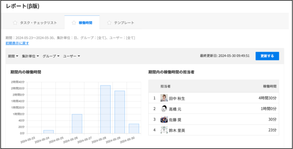Image resolution: width=293 pixels, height=149 pixels.
Task: Click the 初期表示に戻す link
Action: point(17,43)
